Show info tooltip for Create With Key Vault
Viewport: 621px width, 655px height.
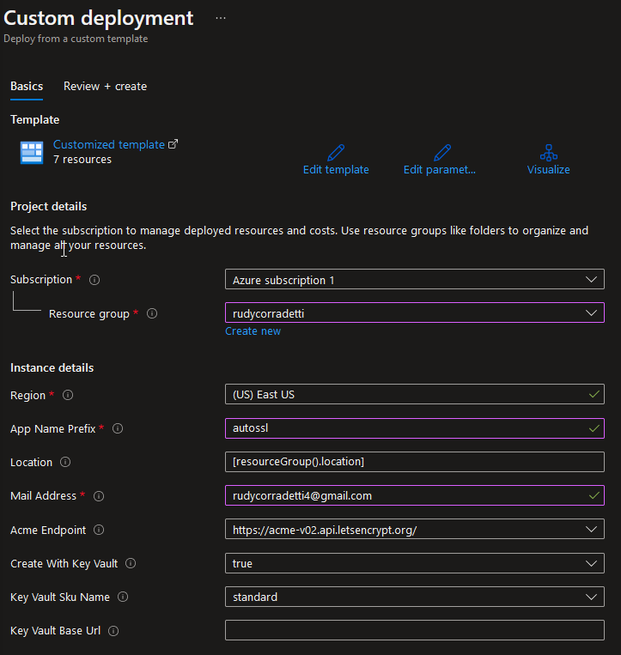coord(131,563)
